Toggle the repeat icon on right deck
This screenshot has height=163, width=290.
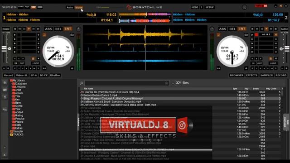[246, 35]
